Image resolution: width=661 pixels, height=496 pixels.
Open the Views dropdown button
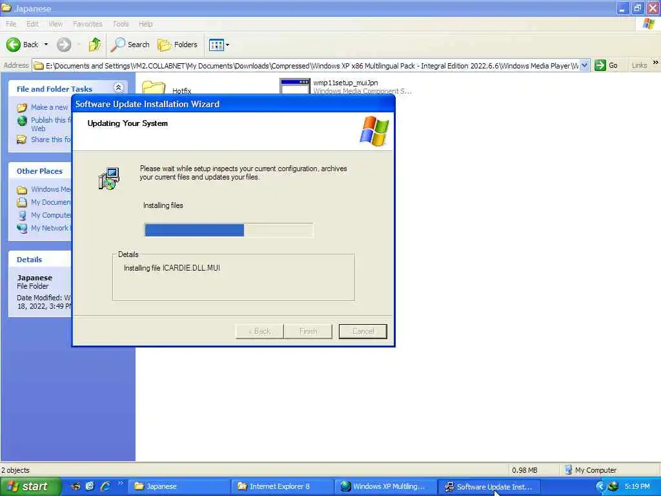(219, 45)
